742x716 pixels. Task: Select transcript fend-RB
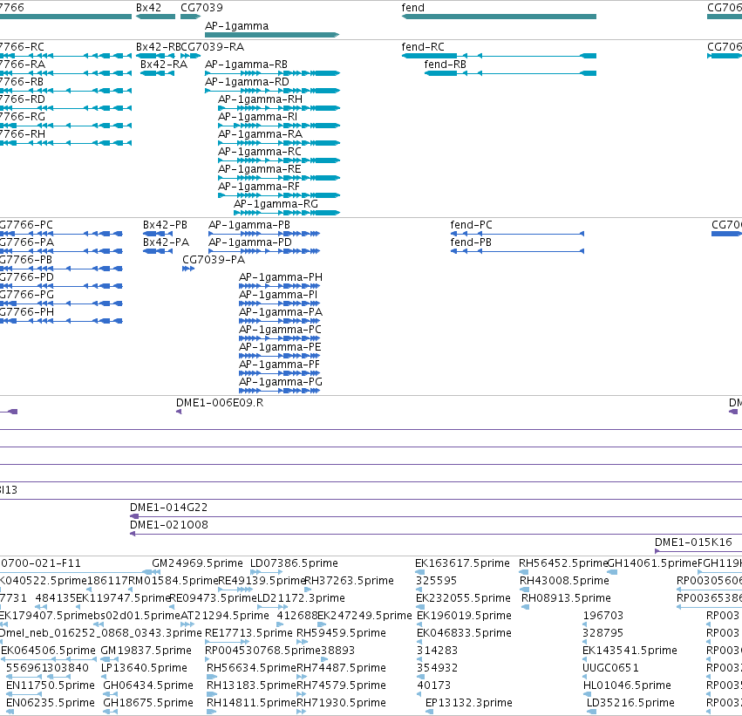click(445, 65)
